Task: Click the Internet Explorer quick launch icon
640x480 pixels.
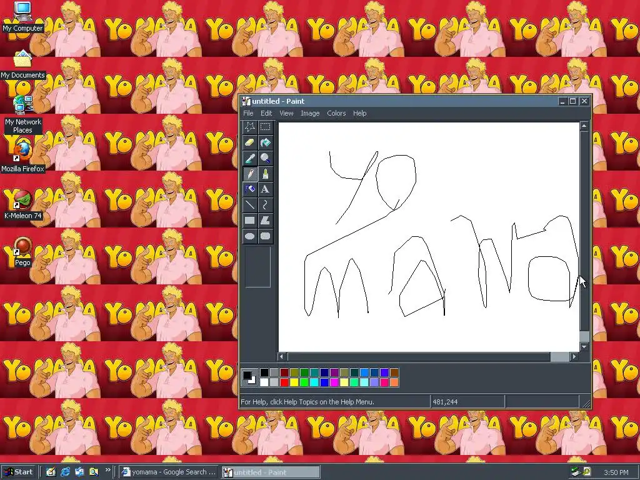Action: point(65,472)
